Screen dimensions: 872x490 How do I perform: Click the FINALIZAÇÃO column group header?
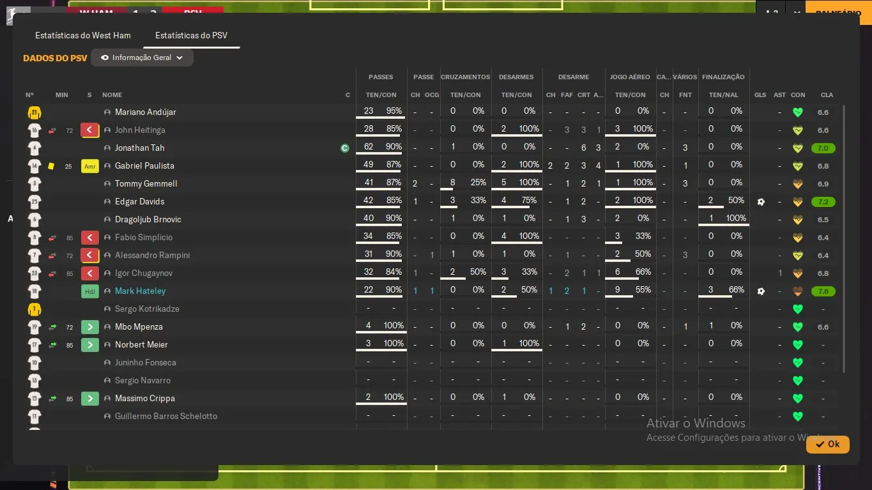723,77
